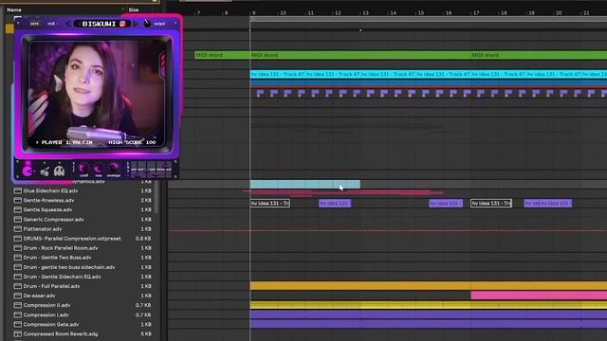Click the 0.6 KB size of DRUMS- Parallel Compression
Viewport: 607px width, 341px height.
point(143,239)
